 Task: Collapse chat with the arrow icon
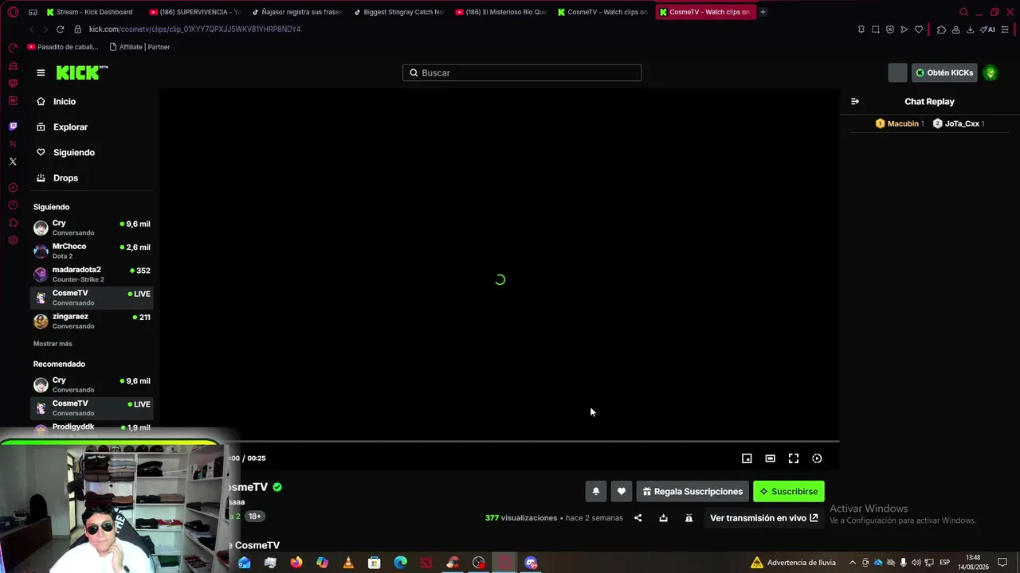pyautogui.click(x=855, y=102)
